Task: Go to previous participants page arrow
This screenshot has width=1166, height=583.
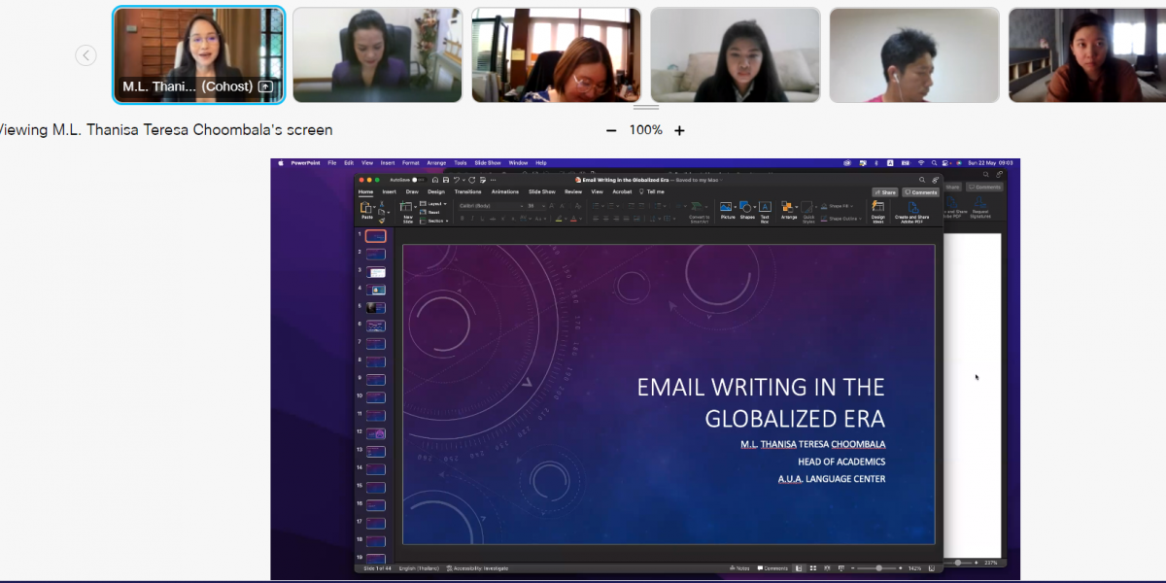Action: click(86, 55)
